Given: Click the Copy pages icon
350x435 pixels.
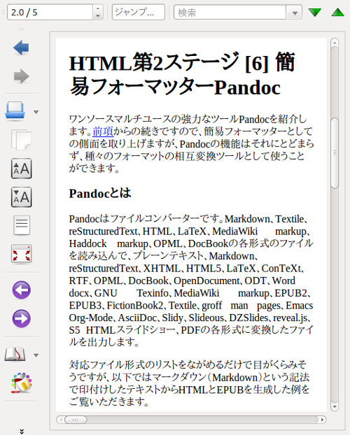Looking at the screenshot, I should pos(21,140).
